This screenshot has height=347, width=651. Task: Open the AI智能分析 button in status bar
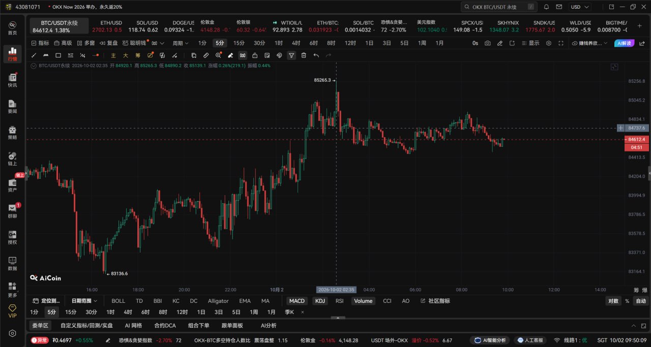(x=490, y=340)
